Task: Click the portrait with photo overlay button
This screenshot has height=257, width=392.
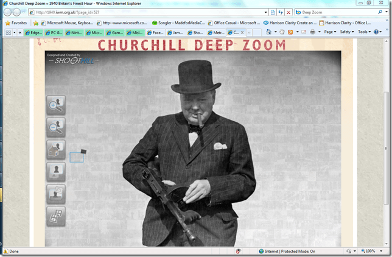Action: point(56,194)
